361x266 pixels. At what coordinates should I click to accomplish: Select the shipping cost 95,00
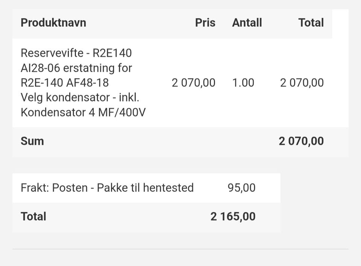point(241,188)
